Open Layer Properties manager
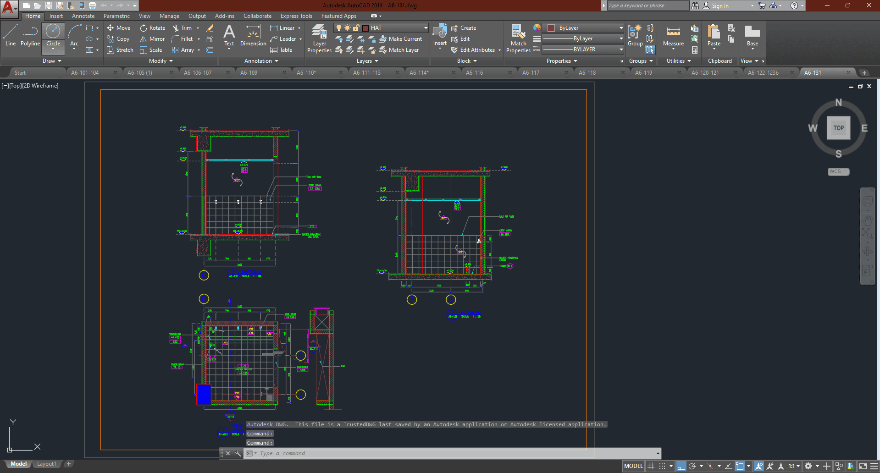Image resolution: width=880 pixels, height=473 pixels. (319, 38)
